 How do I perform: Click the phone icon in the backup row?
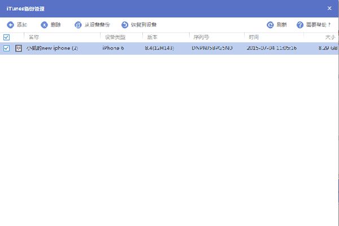click(x=19, y=49)
